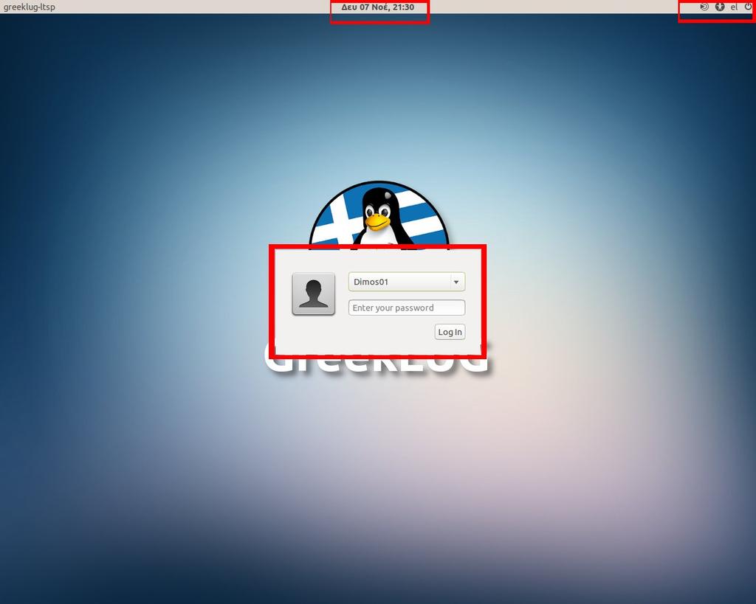Image resolution: width=756 pixels, height=604 pixels.
Task: Click the date and time 'Δευ 07 Νοέ, 21:30'
Action: [377, 7]
